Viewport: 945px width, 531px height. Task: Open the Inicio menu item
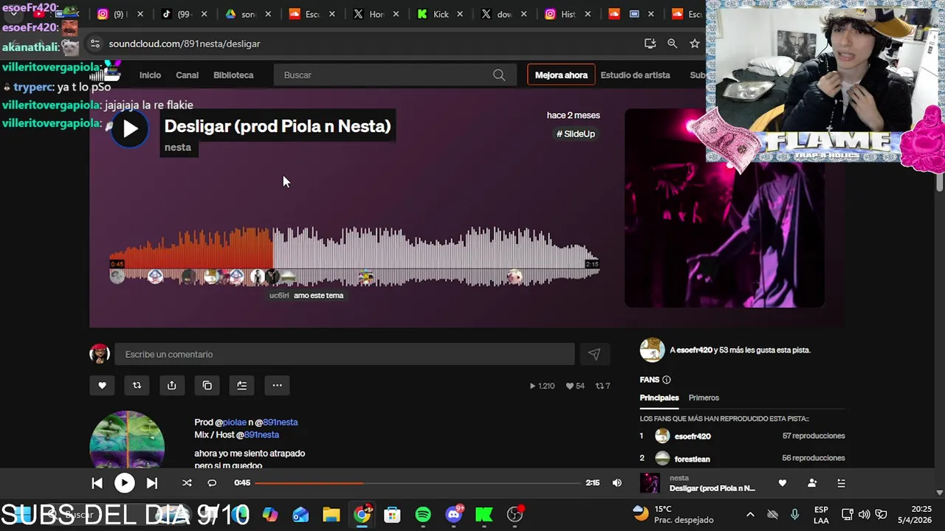pyautogui.click(x=150, y=75)
